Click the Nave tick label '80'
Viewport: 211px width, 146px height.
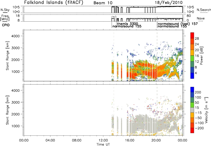tap(189, 16)
